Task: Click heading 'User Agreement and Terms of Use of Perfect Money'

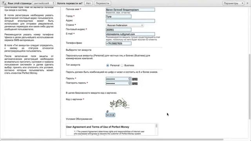Action: click(98, 127)
